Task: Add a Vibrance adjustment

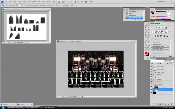Action: [153, 32]
